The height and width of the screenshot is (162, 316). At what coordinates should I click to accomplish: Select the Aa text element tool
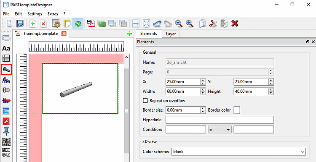(x=6, y=48)
